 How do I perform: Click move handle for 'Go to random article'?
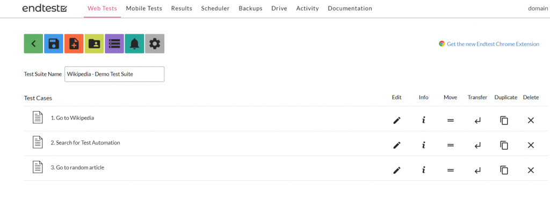451,170
